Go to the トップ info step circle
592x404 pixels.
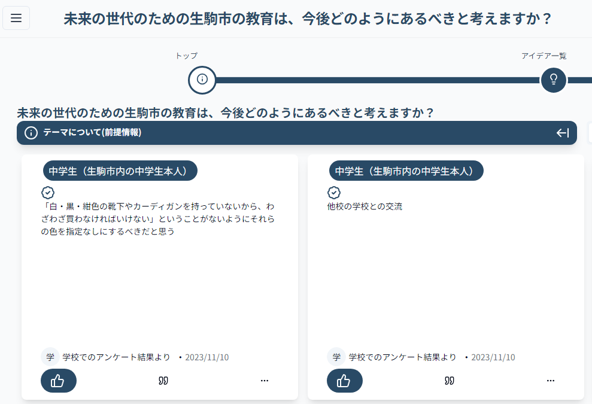pyautogui.click(x=202, y=80)
